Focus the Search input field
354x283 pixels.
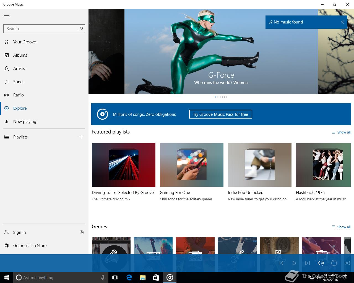44,29
